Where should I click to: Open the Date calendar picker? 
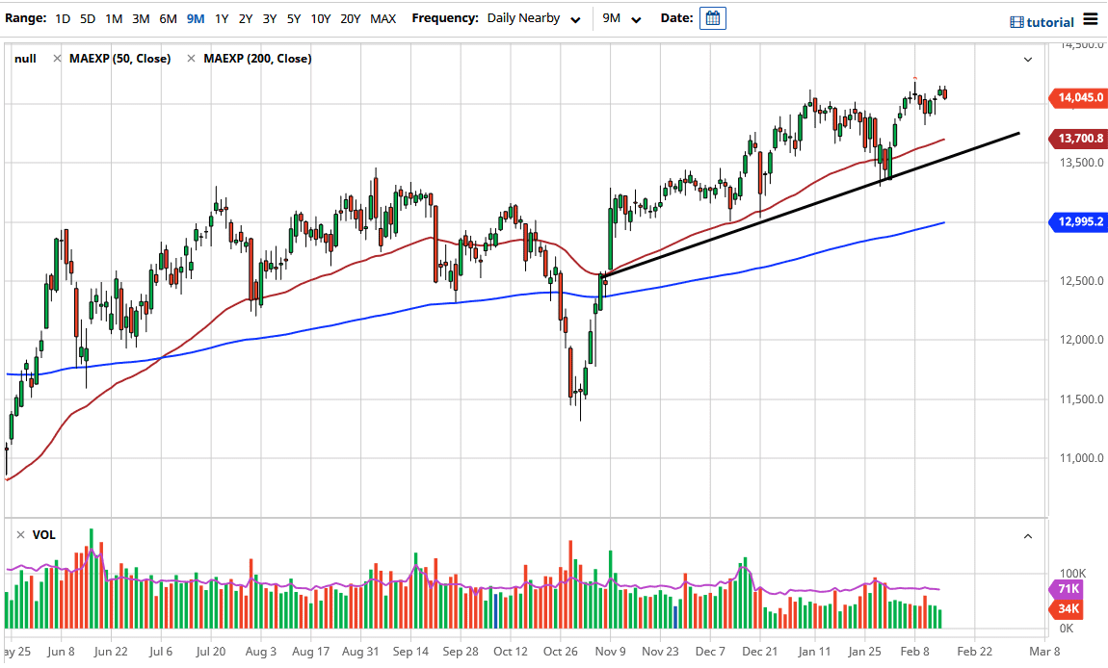coord(712,17)
